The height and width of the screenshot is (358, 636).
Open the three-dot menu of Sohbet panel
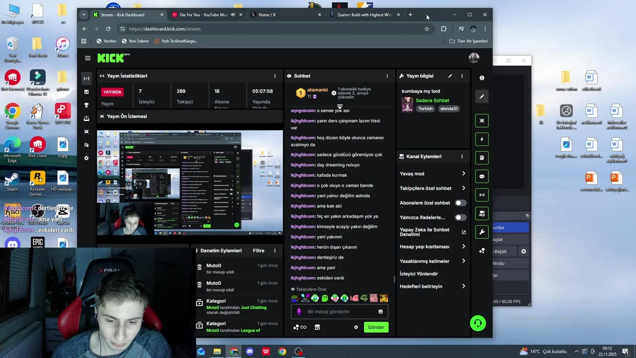click(387, 76)
